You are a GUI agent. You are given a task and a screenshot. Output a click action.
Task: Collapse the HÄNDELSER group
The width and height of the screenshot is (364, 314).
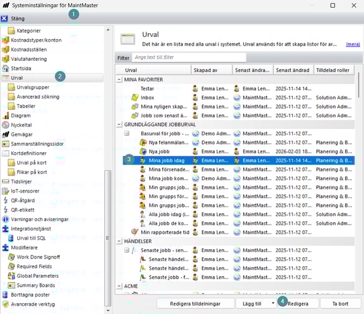(x=120, y=241)
